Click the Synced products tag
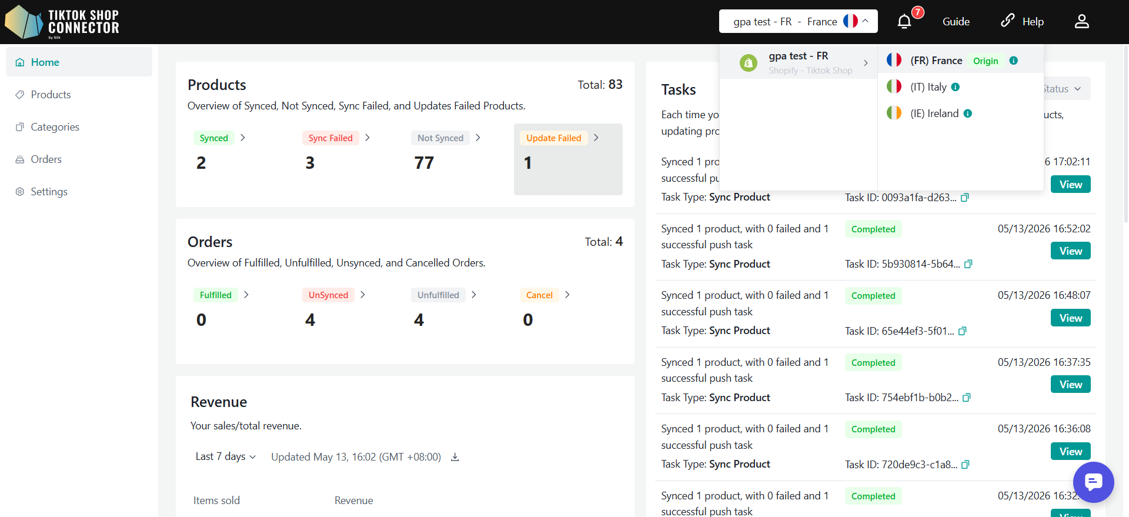 tap(214, 138)
